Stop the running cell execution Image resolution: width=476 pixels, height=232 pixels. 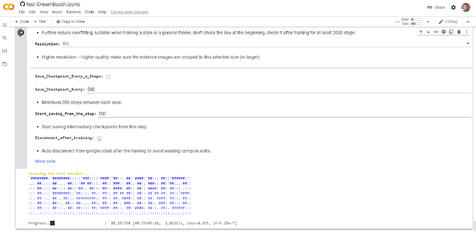(21, 33)
